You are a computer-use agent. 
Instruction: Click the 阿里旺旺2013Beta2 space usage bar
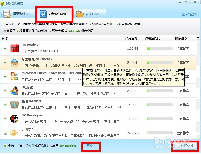160,63
